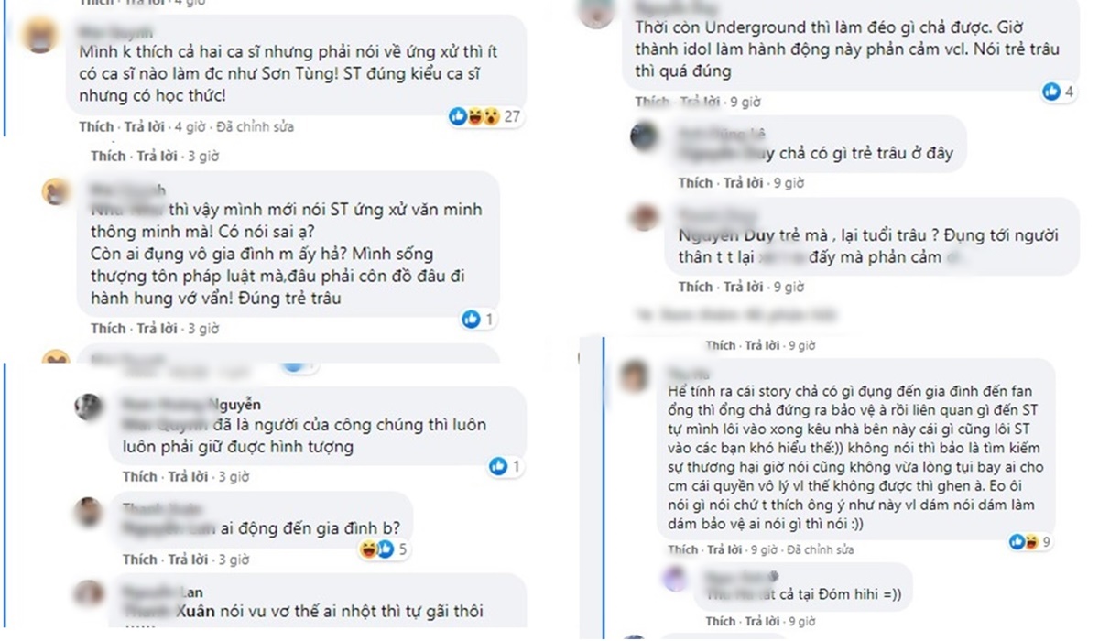Click the like icon on the 'giữ được hình tượng' comment

tap(505, 467)
